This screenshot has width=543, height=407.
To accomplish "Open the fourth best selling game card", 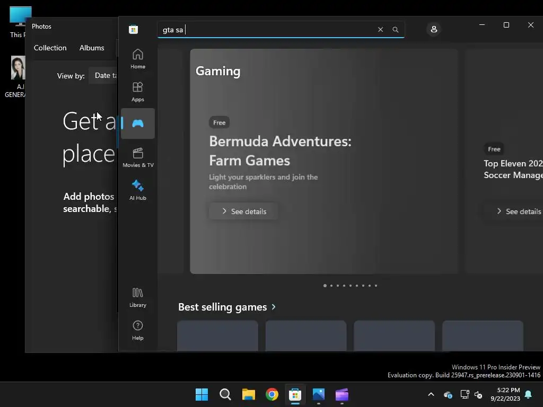I will coord(483,335).
